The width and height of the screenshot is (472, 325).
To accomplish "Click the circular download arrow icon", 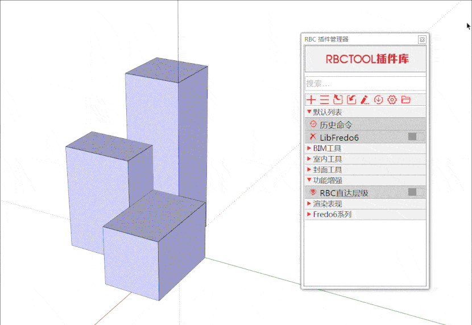I will pyautogui.click(x=379, y=100).
